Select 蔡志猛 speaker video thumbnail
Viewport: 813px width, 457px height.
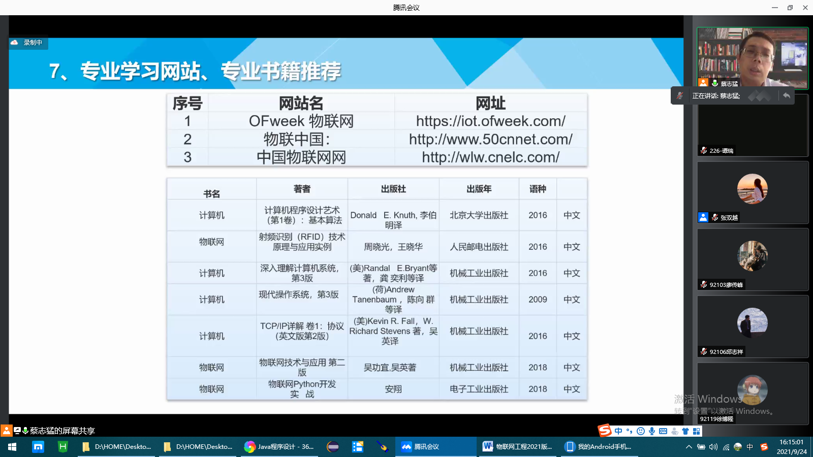[752, 58]
